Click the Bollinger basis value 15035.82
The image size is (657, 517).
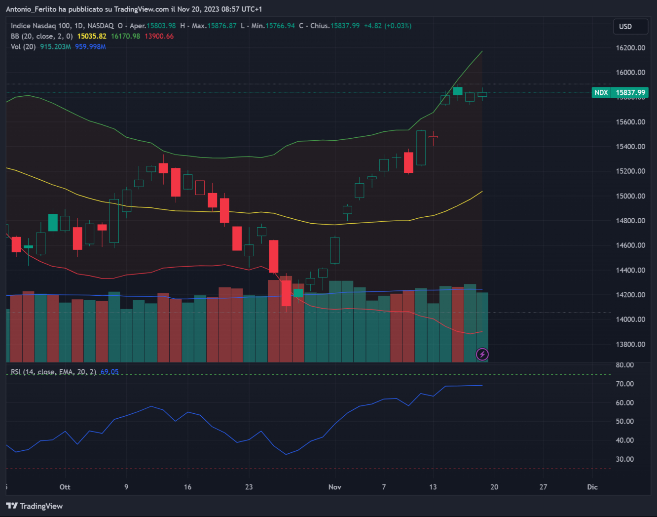[92, 36]
